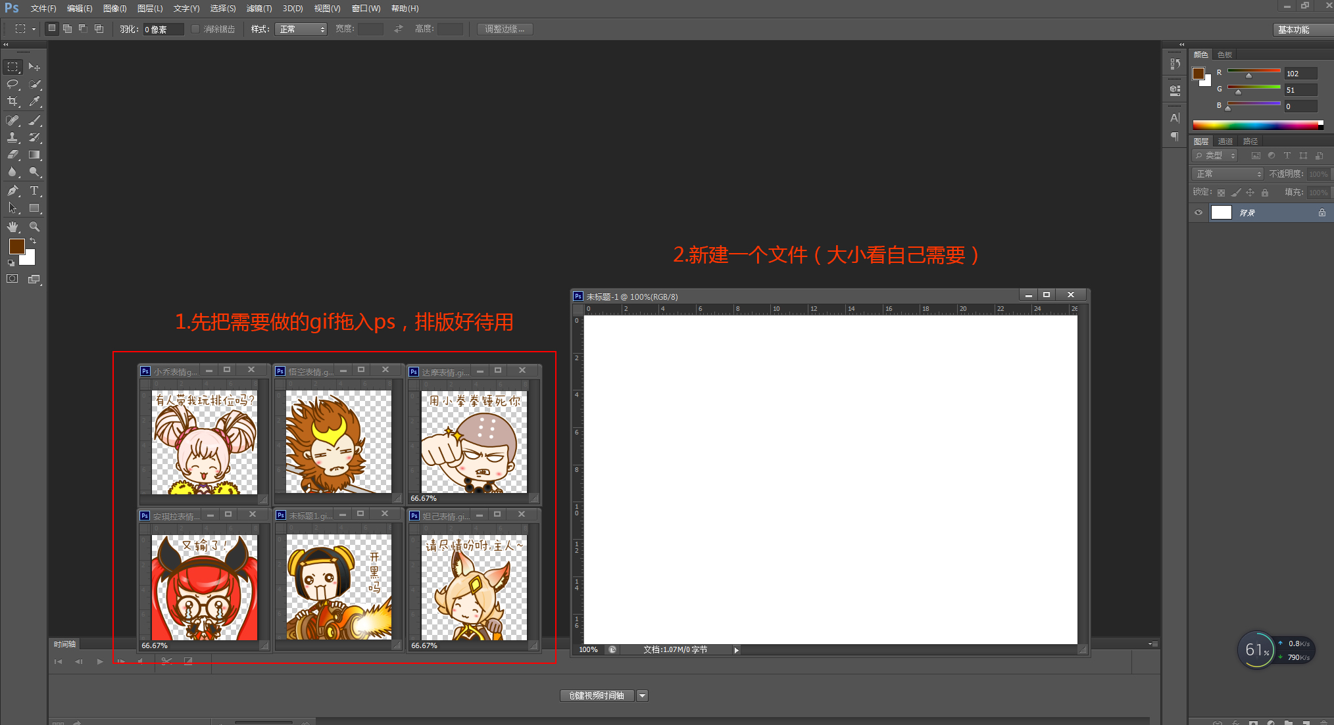Viewport: 1334px width, 725px height.
Task: Click the 调整边缘... button
Action: click(x=505, y=29)
